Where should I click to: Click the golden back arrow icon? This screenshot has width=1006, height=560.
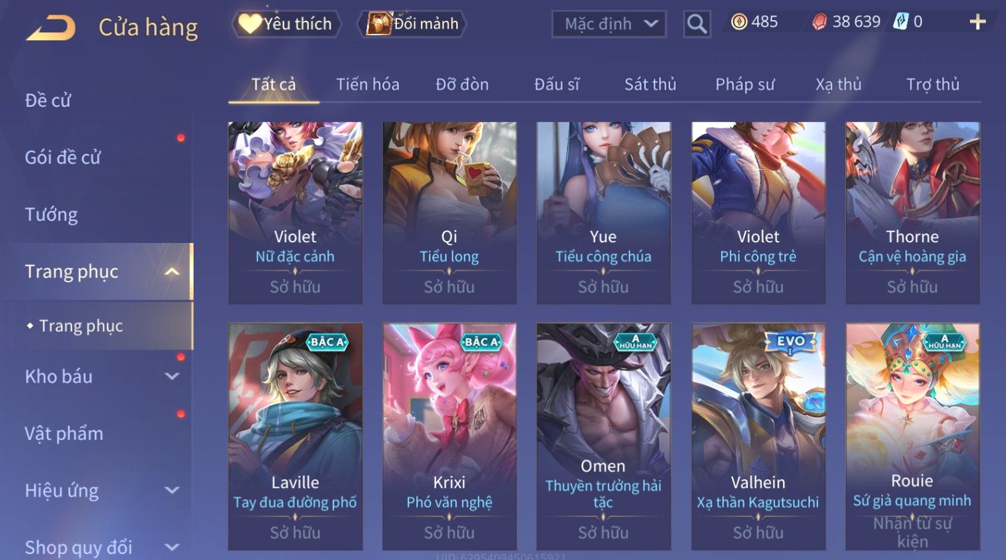(51, 28)
